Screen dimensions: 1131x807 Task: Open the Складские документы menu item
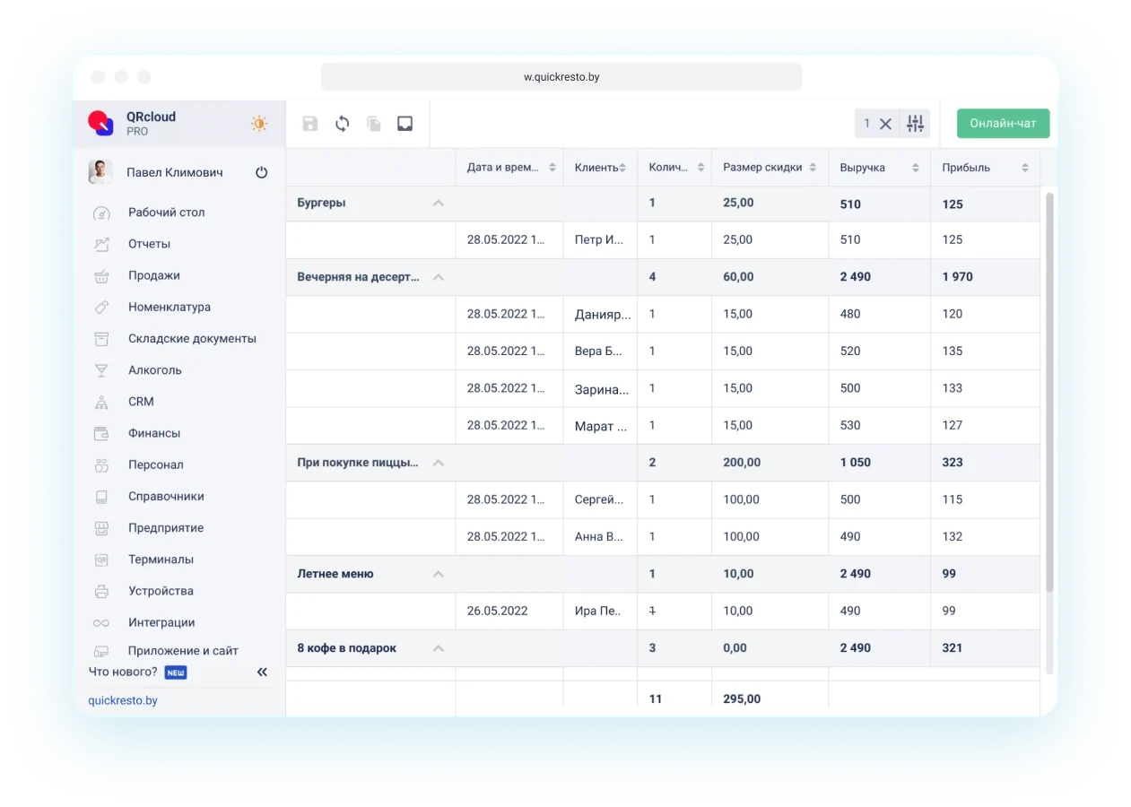pos(192,338)
